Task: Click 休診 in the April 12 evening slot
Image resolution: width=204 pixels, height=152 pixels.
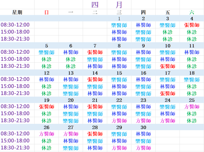Action: coord(46,93)
